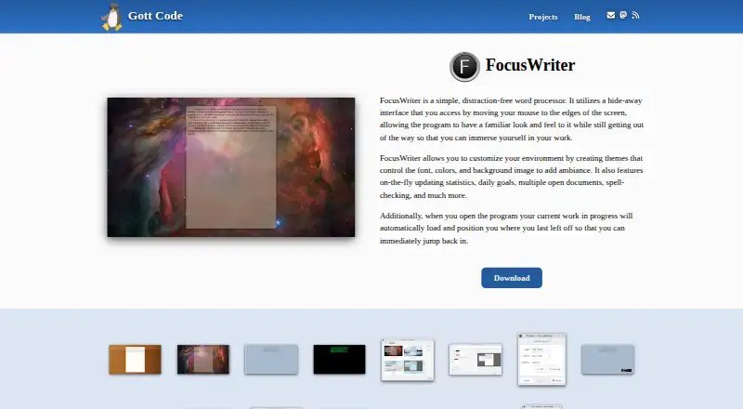Image resolution: width=743 pixels, height=409 pixels.
Task: Enlarge the main nebula screenshot
Action: 230,167
